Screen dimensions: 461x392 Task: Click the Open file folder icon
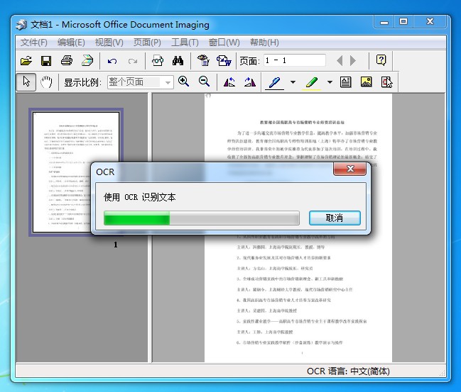pos(26,61)
